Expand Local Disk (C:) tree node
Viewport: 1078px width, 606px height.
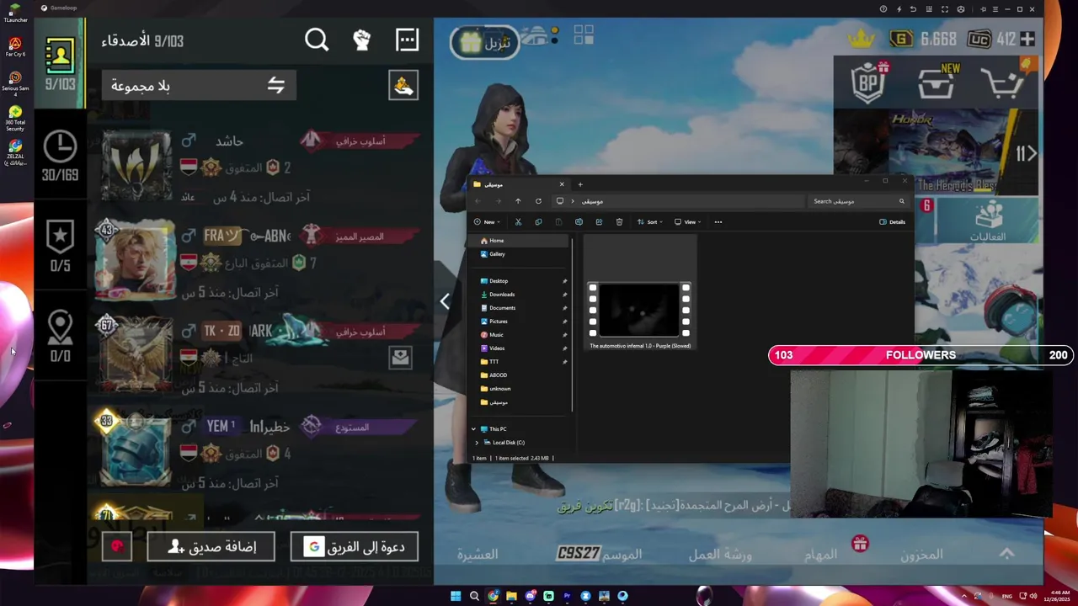coord(477,443)
